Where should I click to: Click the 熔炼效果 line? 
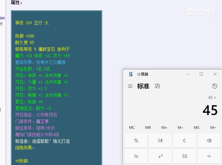[25, 148]
